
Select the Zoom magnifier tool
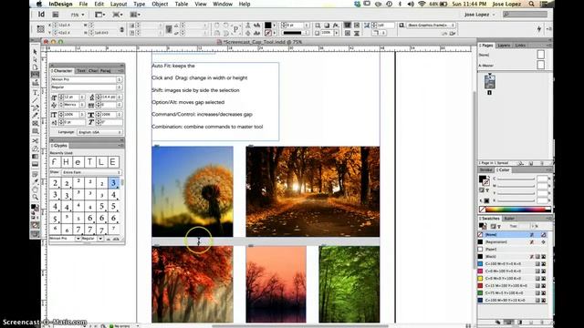35,198
